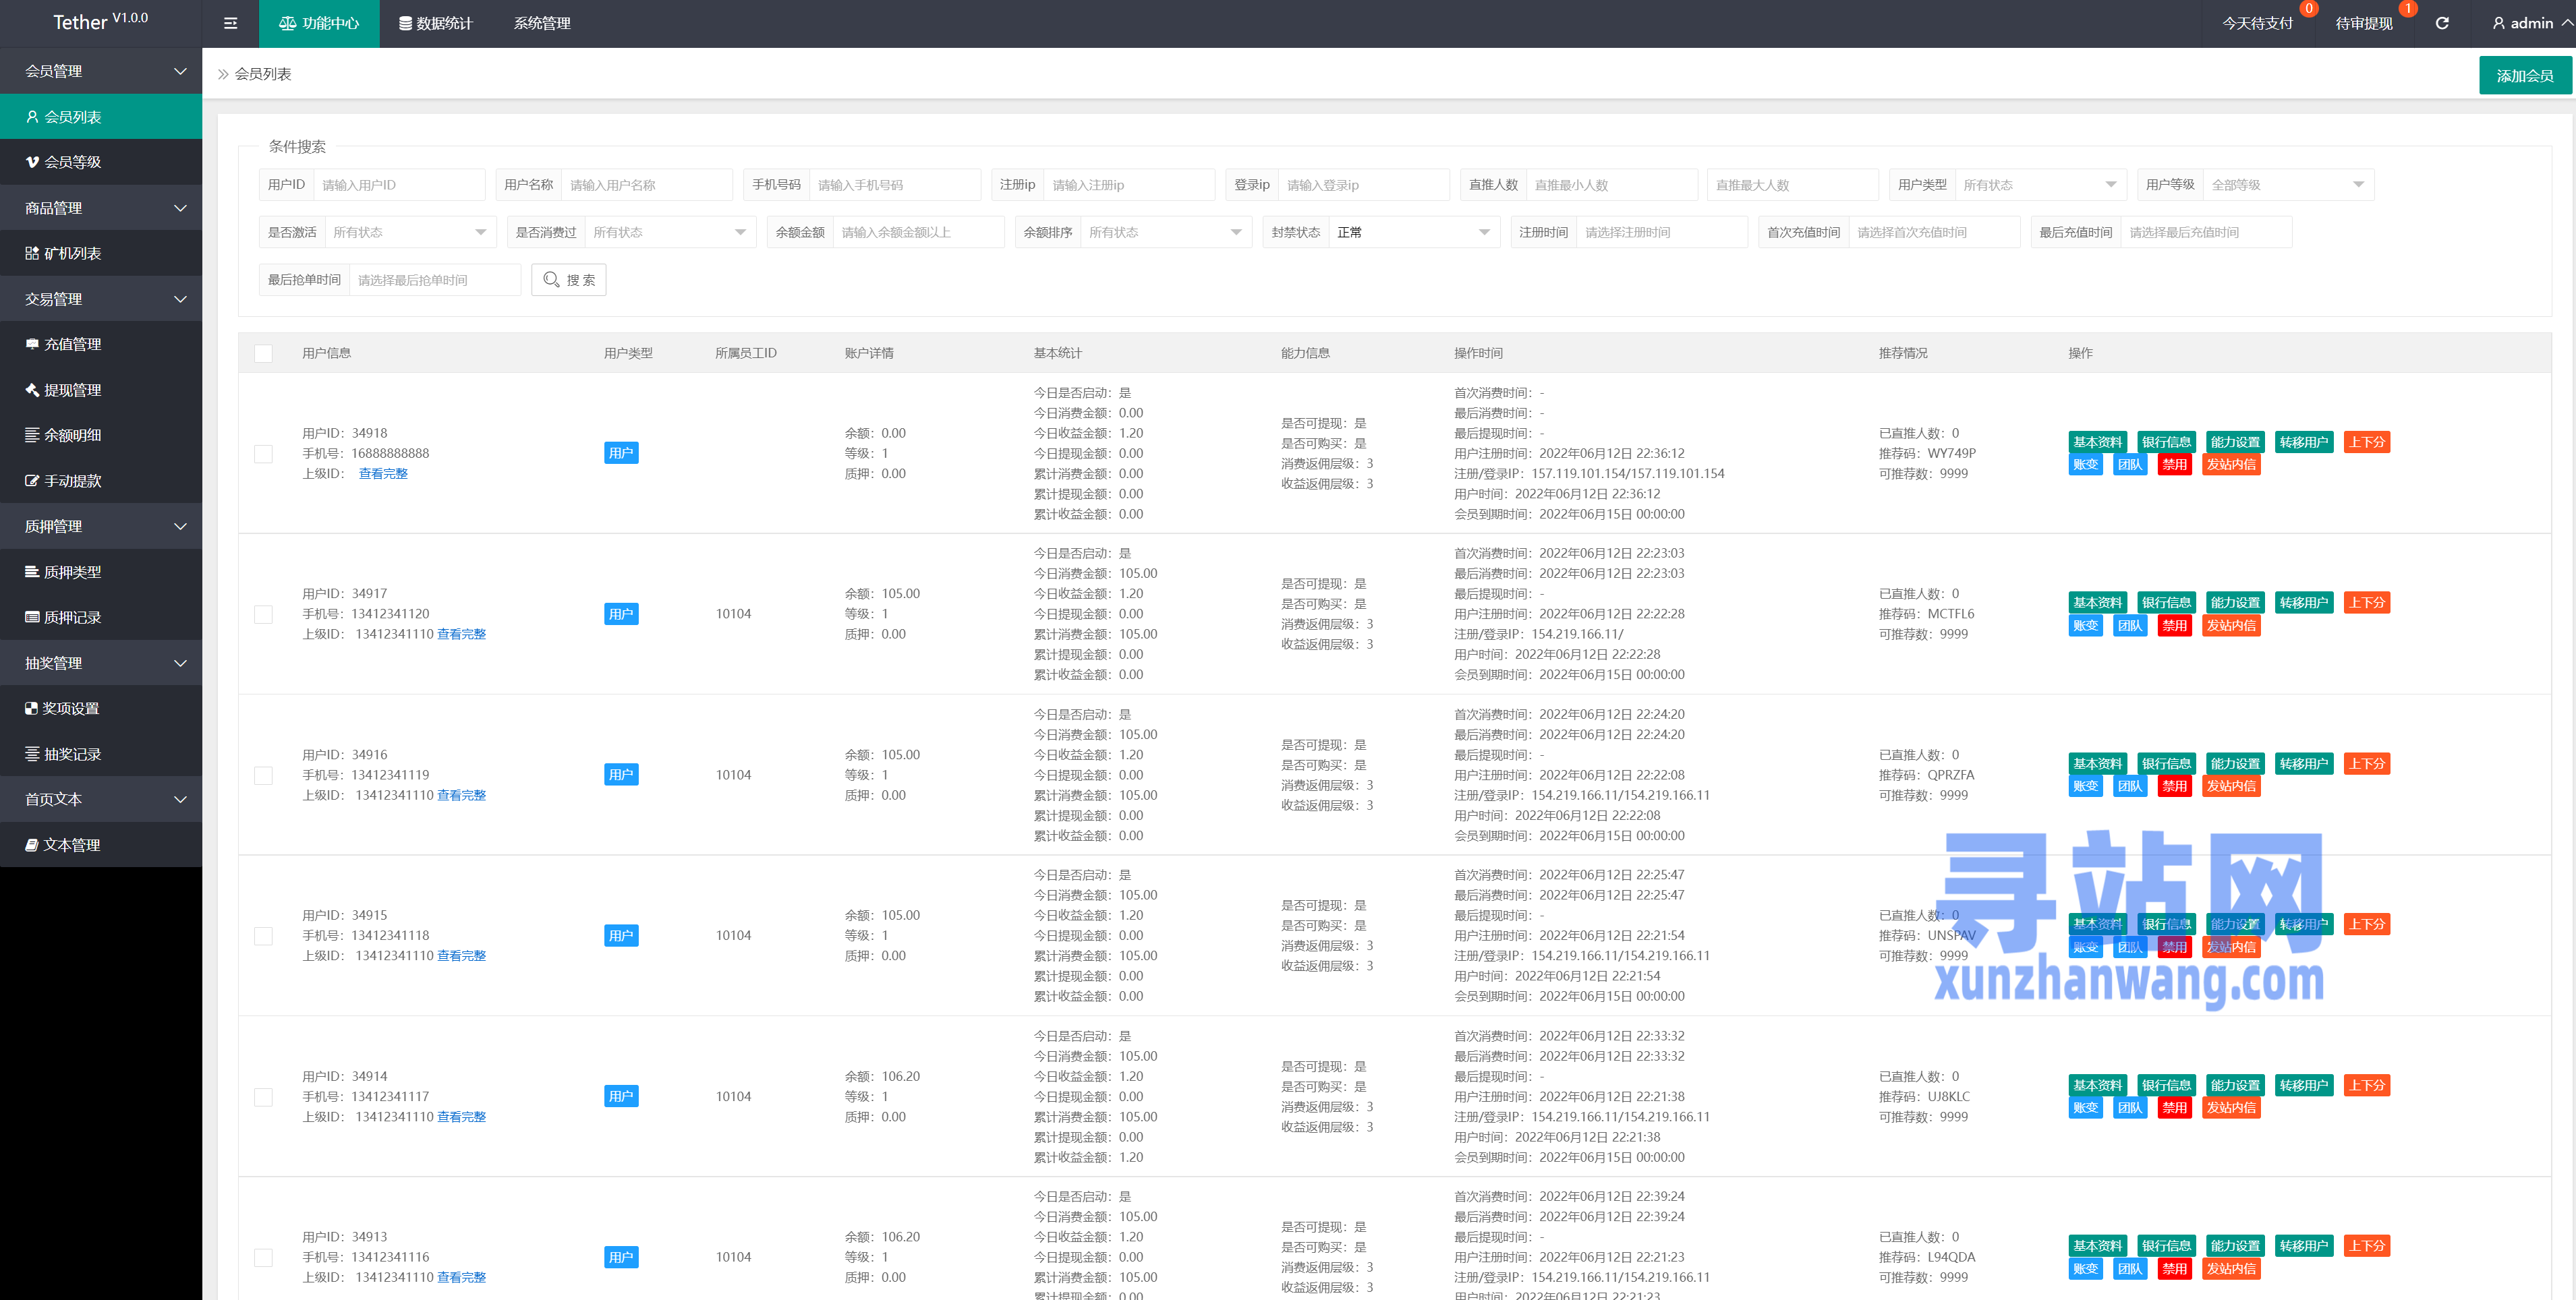
Task: Open 余额明细 in sidebar
Action: coord(101,435)
